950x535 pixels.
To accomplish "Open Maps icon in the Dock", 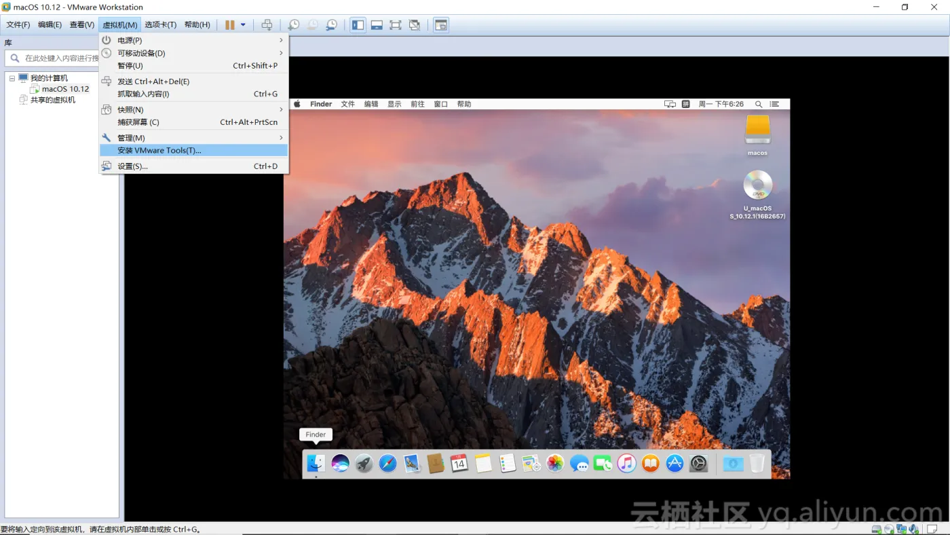I will tap(531, 464).
